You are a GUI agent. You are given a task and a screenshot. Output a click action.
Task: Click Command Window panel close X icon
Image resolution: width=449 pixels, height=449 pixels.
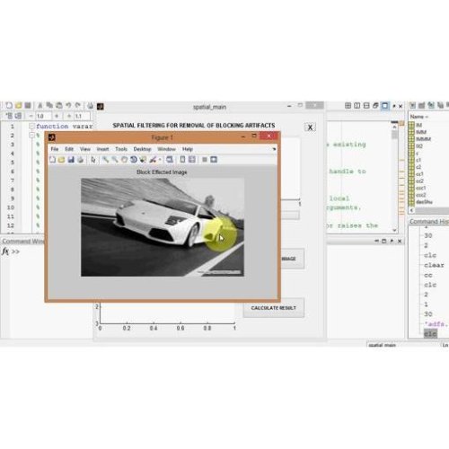point(400,241)
